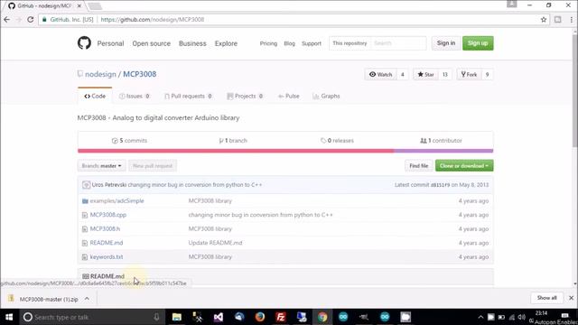Open the Issues tab
The height and width of the screenshot is (325, 578).
coord(135,97)
